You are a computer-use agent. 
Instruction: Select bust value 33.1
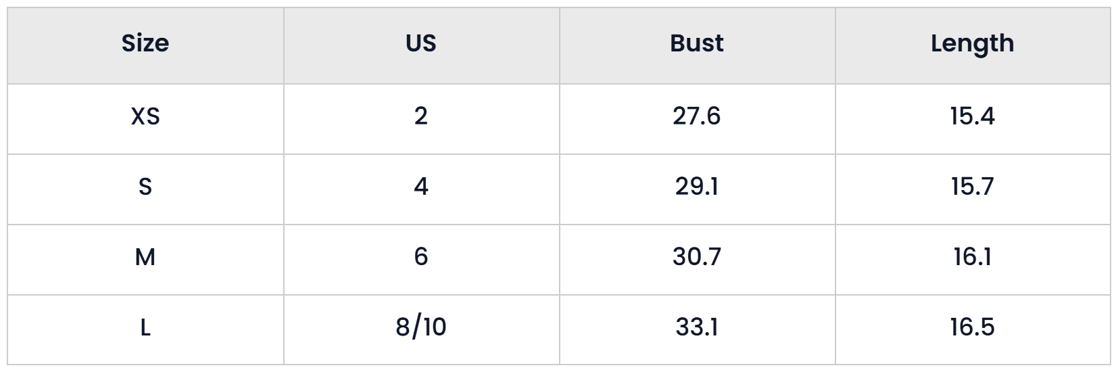coord(697,329)
